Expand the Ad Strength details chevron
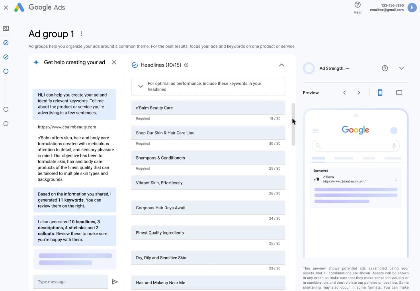 coord(401,69)
